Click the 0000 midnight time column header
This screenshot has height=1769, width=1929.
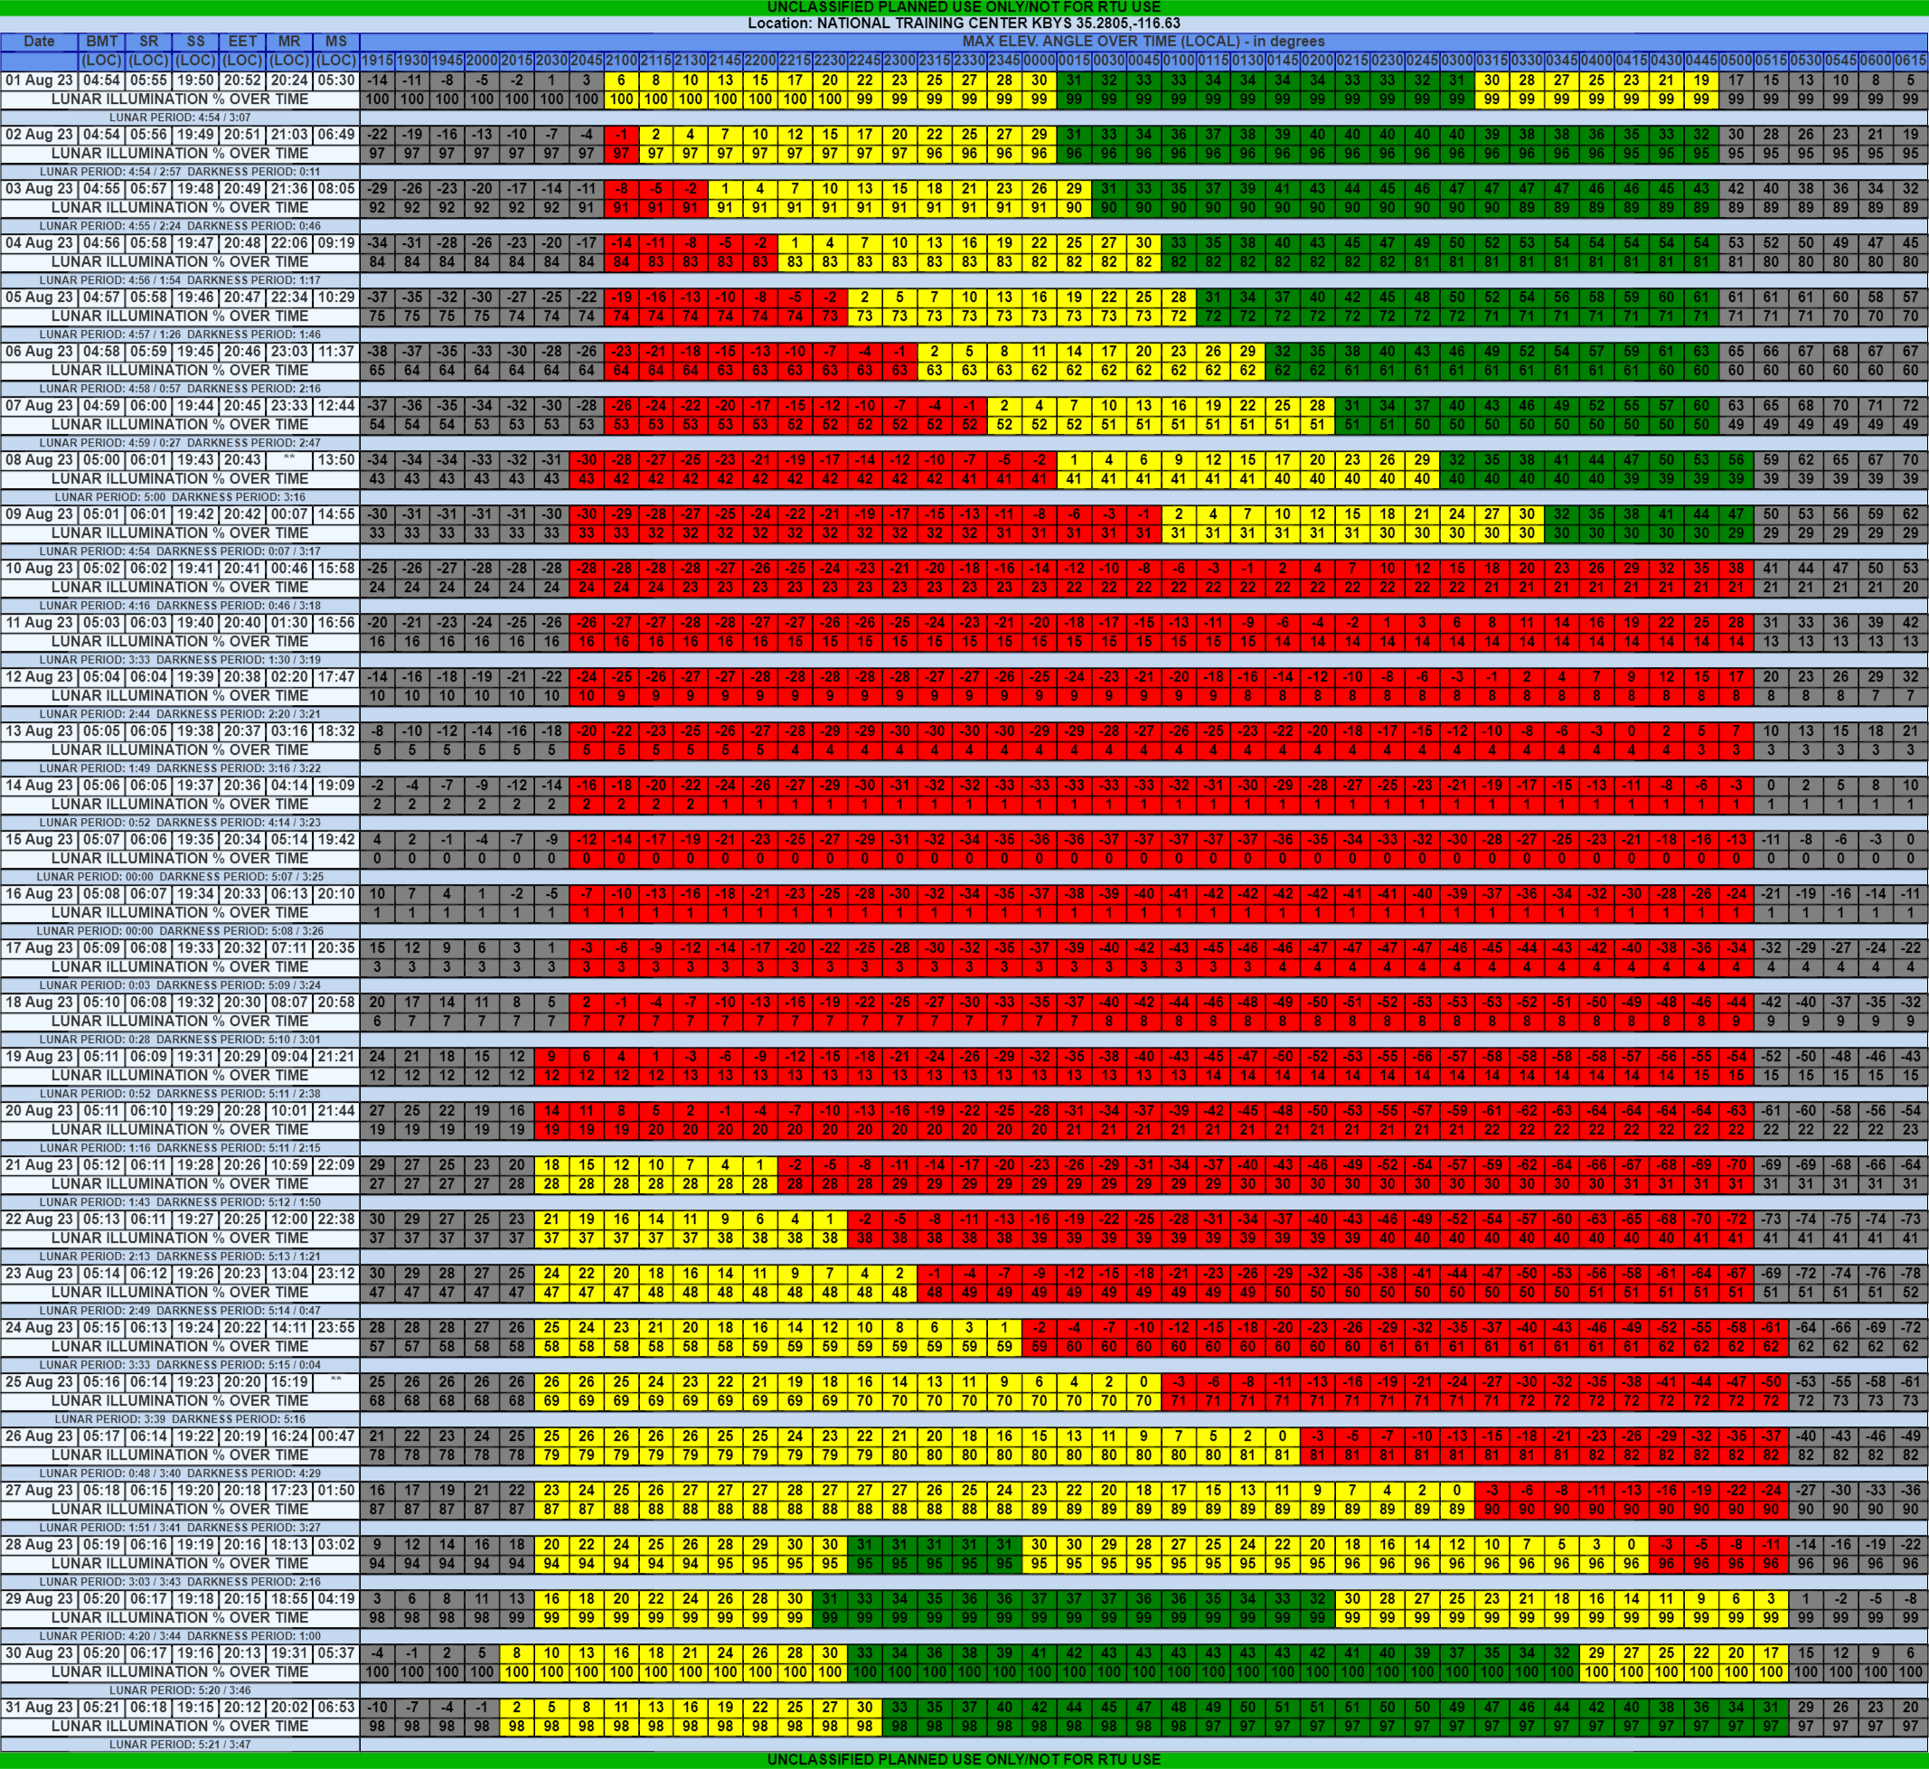pos(1039,61)
